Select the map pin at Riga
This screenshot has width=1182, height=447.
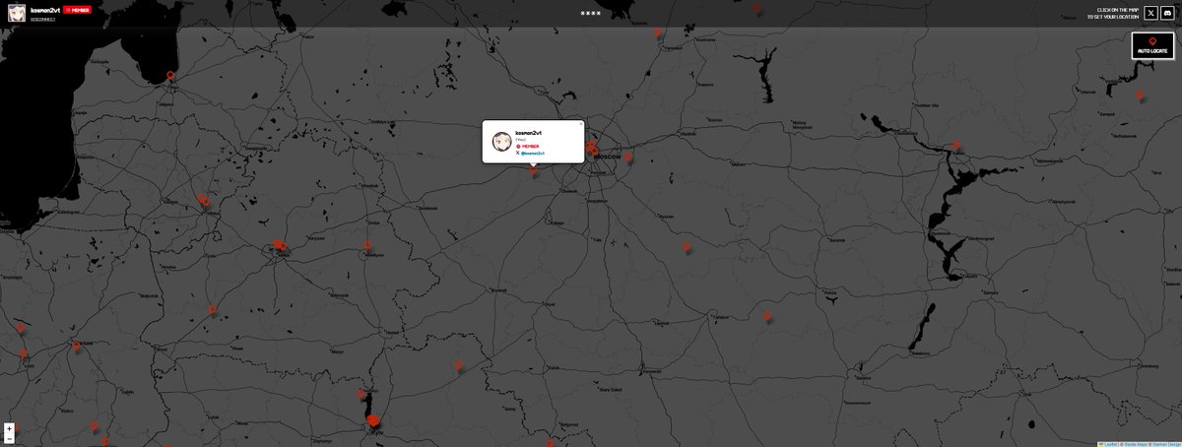click(x=170, y=76)
